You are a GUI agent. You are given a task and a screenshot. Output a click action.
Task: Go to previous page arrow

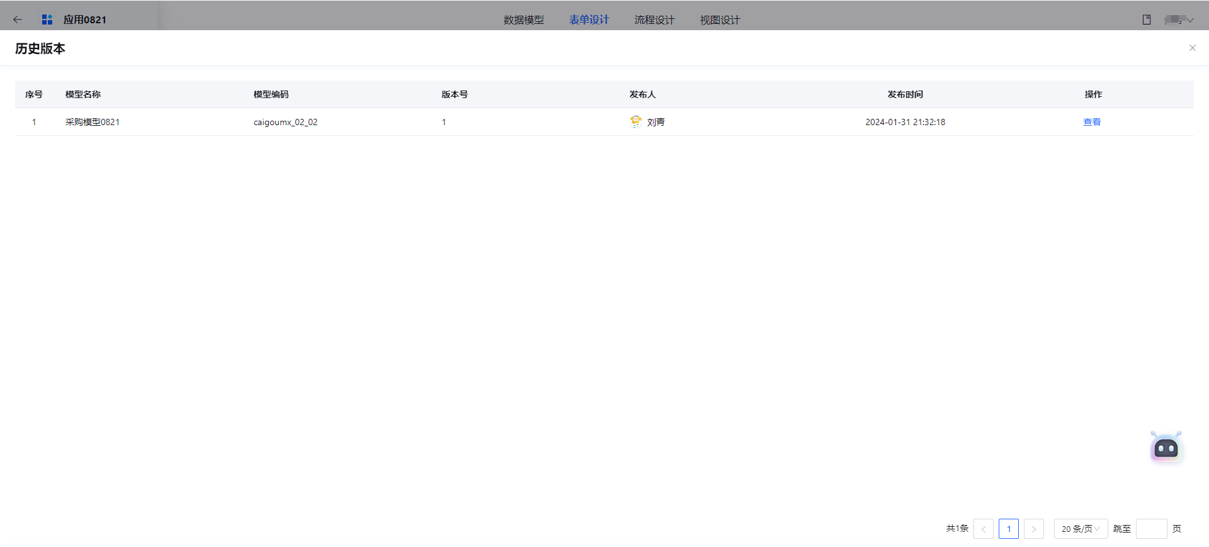(x=984, y=529)
